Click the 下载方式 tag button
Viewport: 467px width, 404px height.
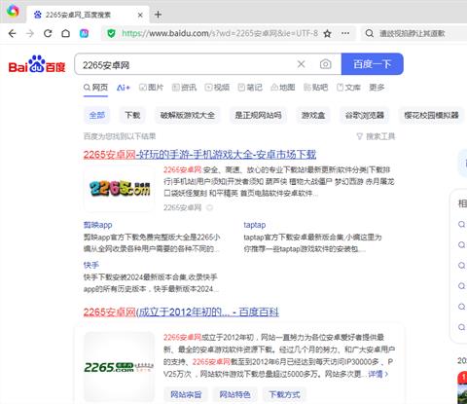(284, 394)
